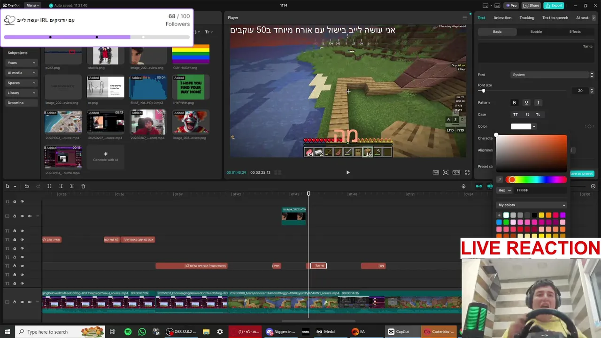Viewport: 601px width, 338px height.
Task: Switch to the Animation tab
Action: point(502,18)
